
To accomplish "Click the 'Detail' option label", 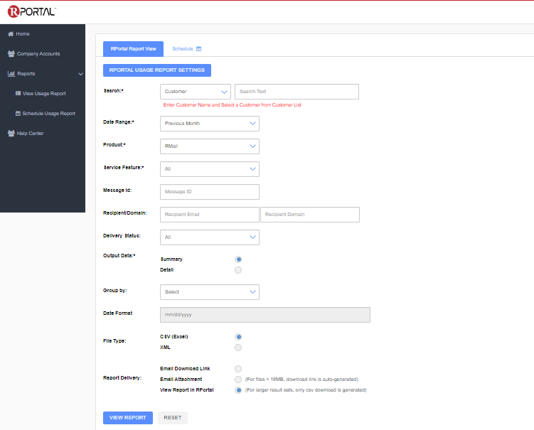I will pyautogui.click(x=167, y=270).
